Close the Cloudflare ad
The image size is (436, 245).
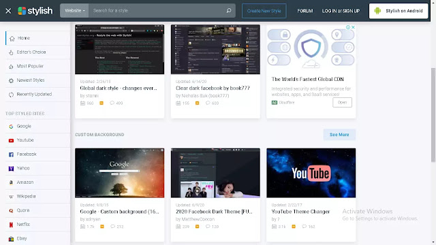[x=353, y=27]
